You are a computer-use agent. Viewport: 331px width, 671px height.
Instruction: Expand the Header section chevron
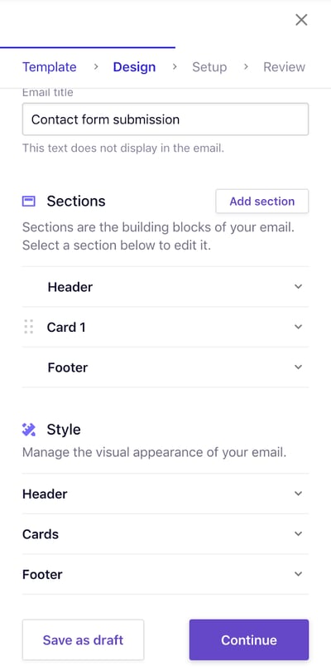(298, 287)
